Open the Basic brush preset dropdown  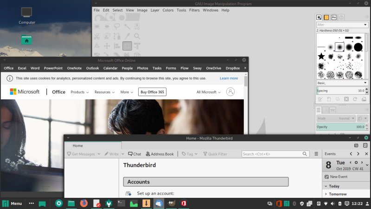pyautogui.click(x=342, y=83)
